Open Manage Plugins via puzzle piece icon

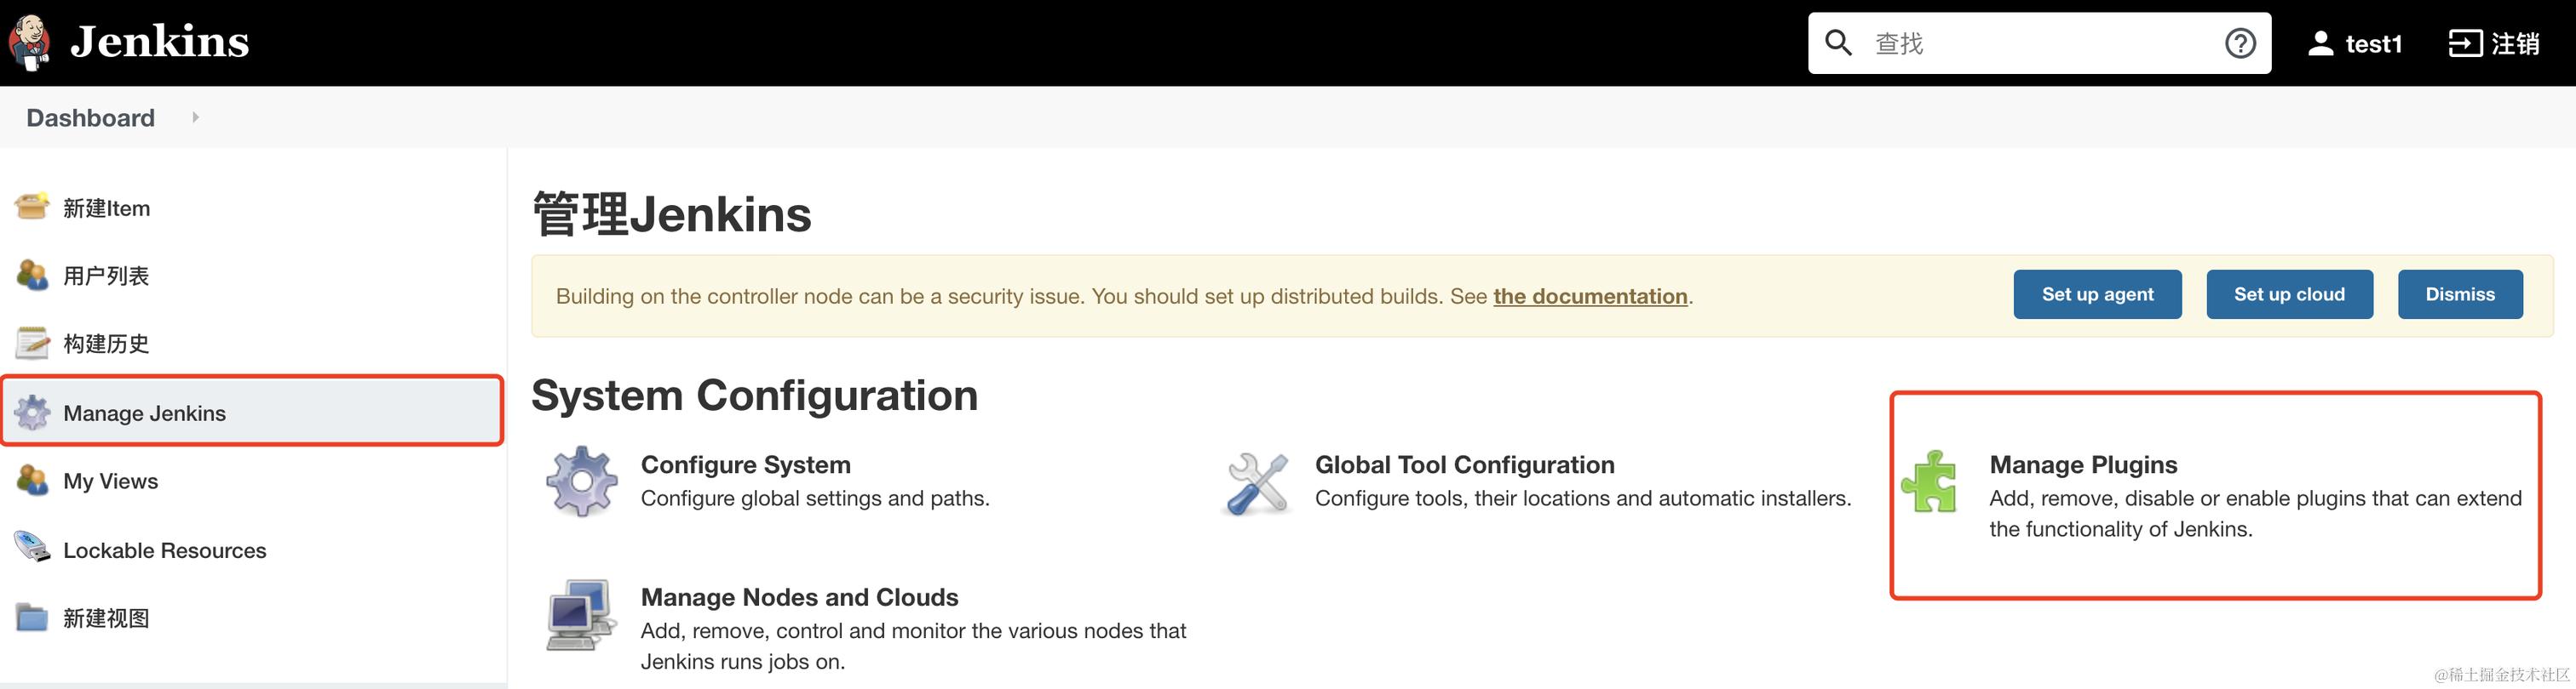click(x=1930, y=482)
